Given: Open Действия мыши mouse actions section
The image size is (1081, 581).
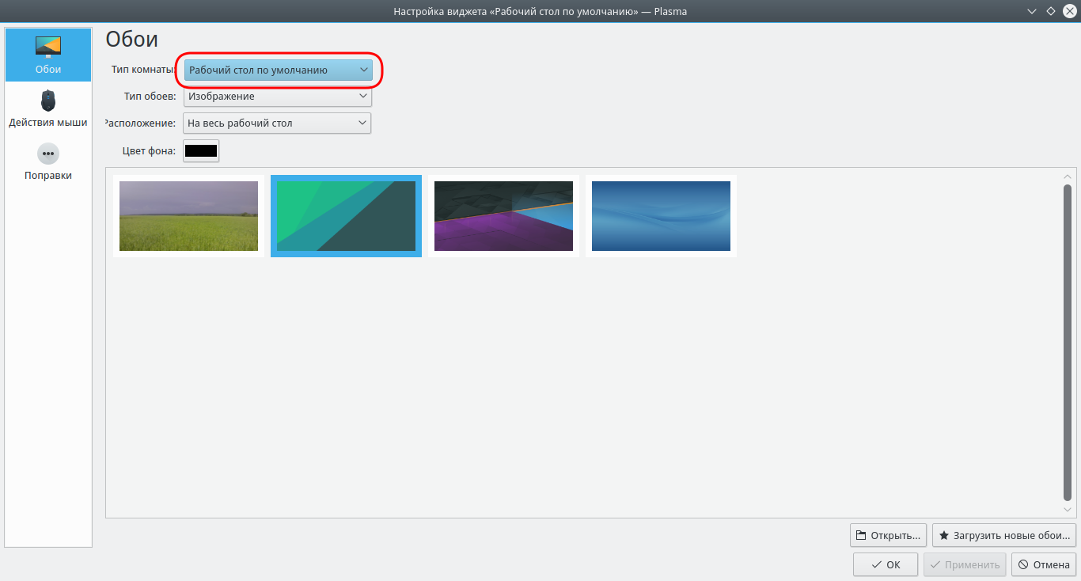Looking at the screenshot, I should coord(48,108).
